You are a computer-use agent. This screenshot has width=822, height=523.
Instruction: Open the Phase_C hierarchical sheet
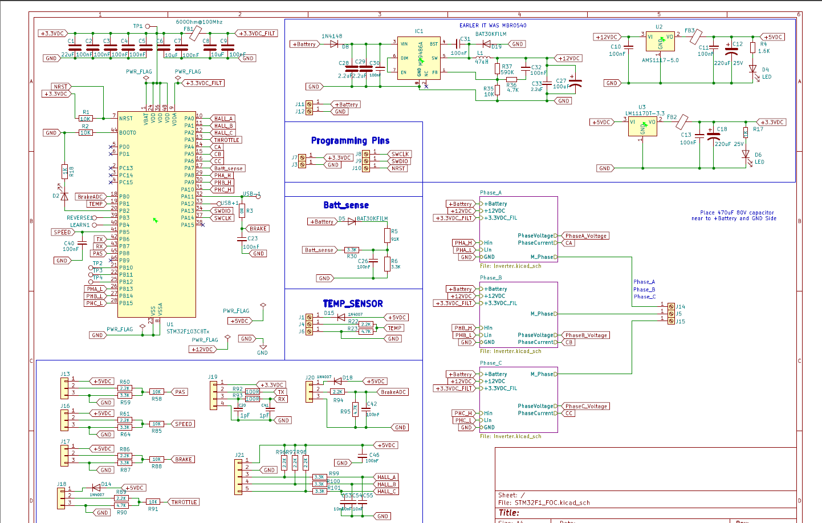519,399
